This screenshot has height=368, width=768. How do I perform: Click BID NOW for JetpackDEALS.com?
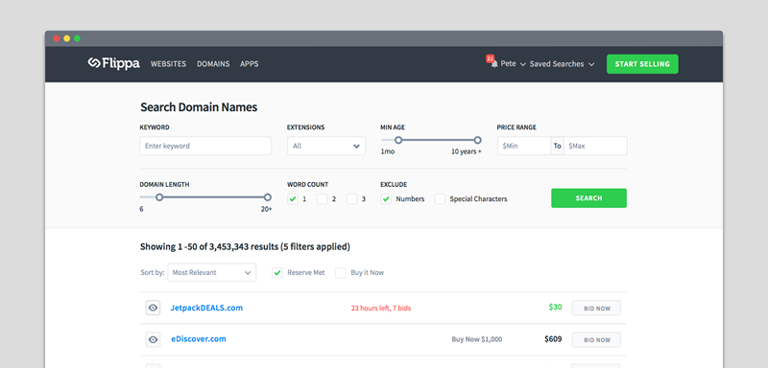click(x=596, y=309)
